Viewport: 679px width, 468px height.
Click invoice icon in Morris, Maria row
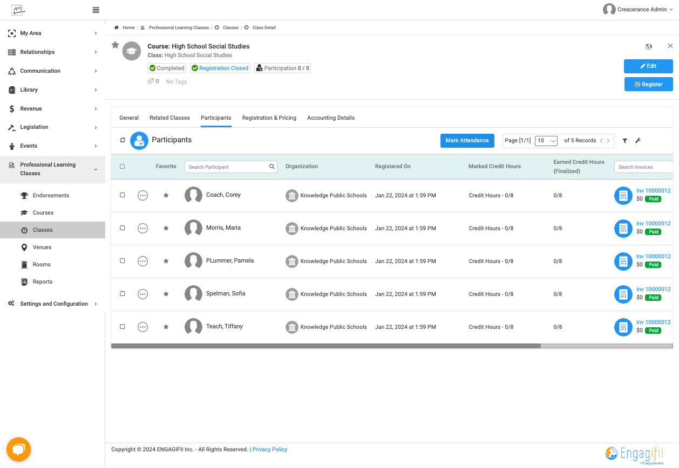click(623, 229)
